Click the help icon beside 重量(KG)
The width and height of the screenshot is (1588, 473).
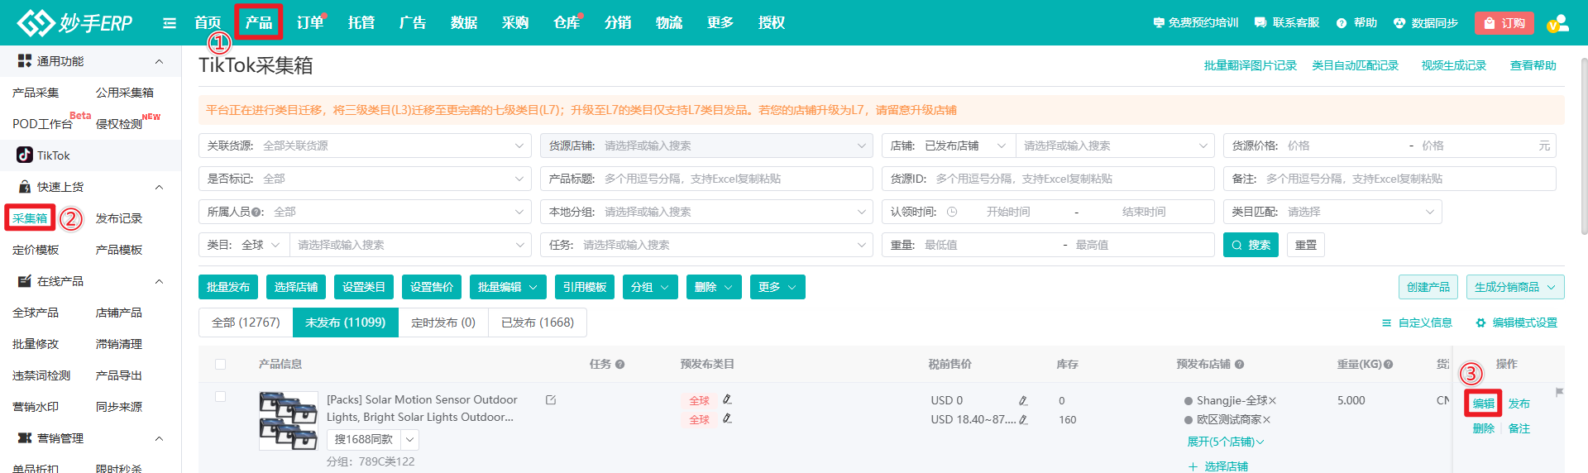(1388, 364)
